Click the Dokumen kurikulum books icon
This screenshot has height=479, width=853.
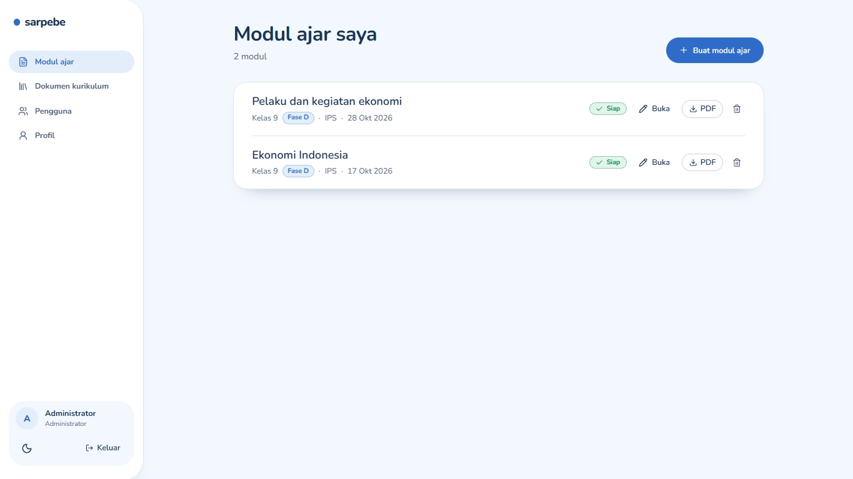coord(23,86)
